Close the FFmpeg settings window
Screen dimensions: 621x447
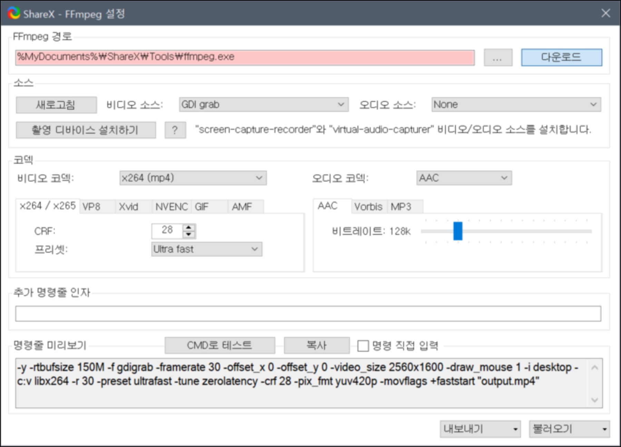pos(605,13)
